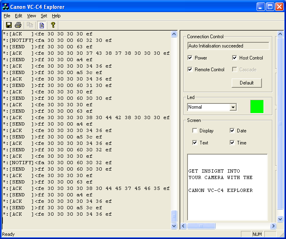Open the Edit menu
The height and width of the screenshot is (239, 286).
[x=19, y=16]
